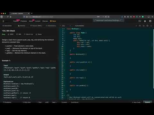The image size is (154, 115).
Task: Click the code on line 10 'this.next = next;'
Action: pos(84,46)
